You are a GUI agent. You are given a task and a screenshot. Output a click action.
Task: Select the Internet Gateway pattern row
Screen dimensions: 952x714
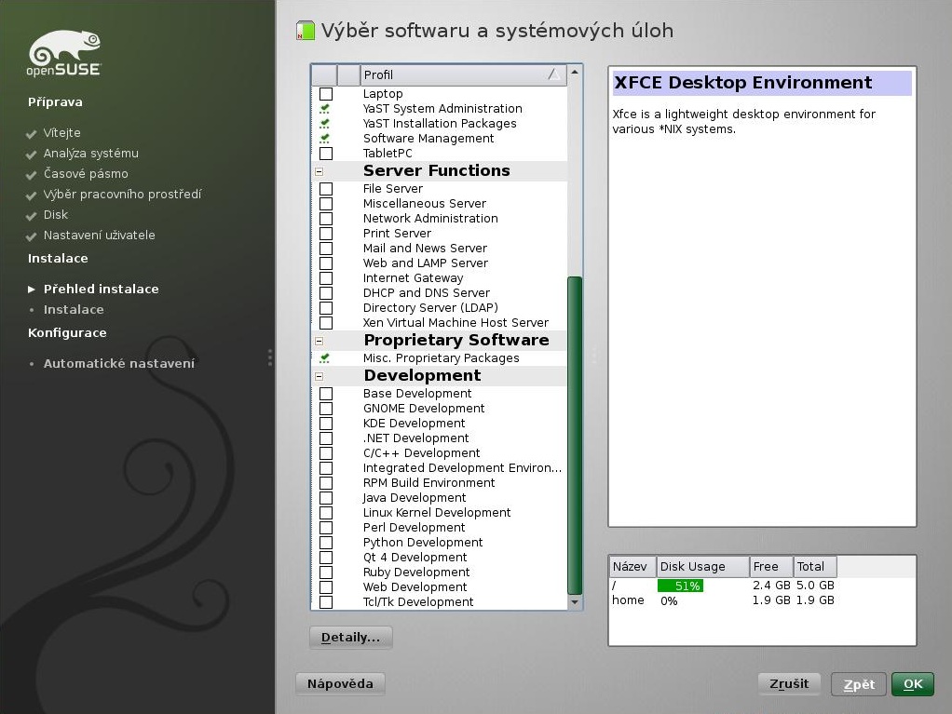[x=440, y=277]
